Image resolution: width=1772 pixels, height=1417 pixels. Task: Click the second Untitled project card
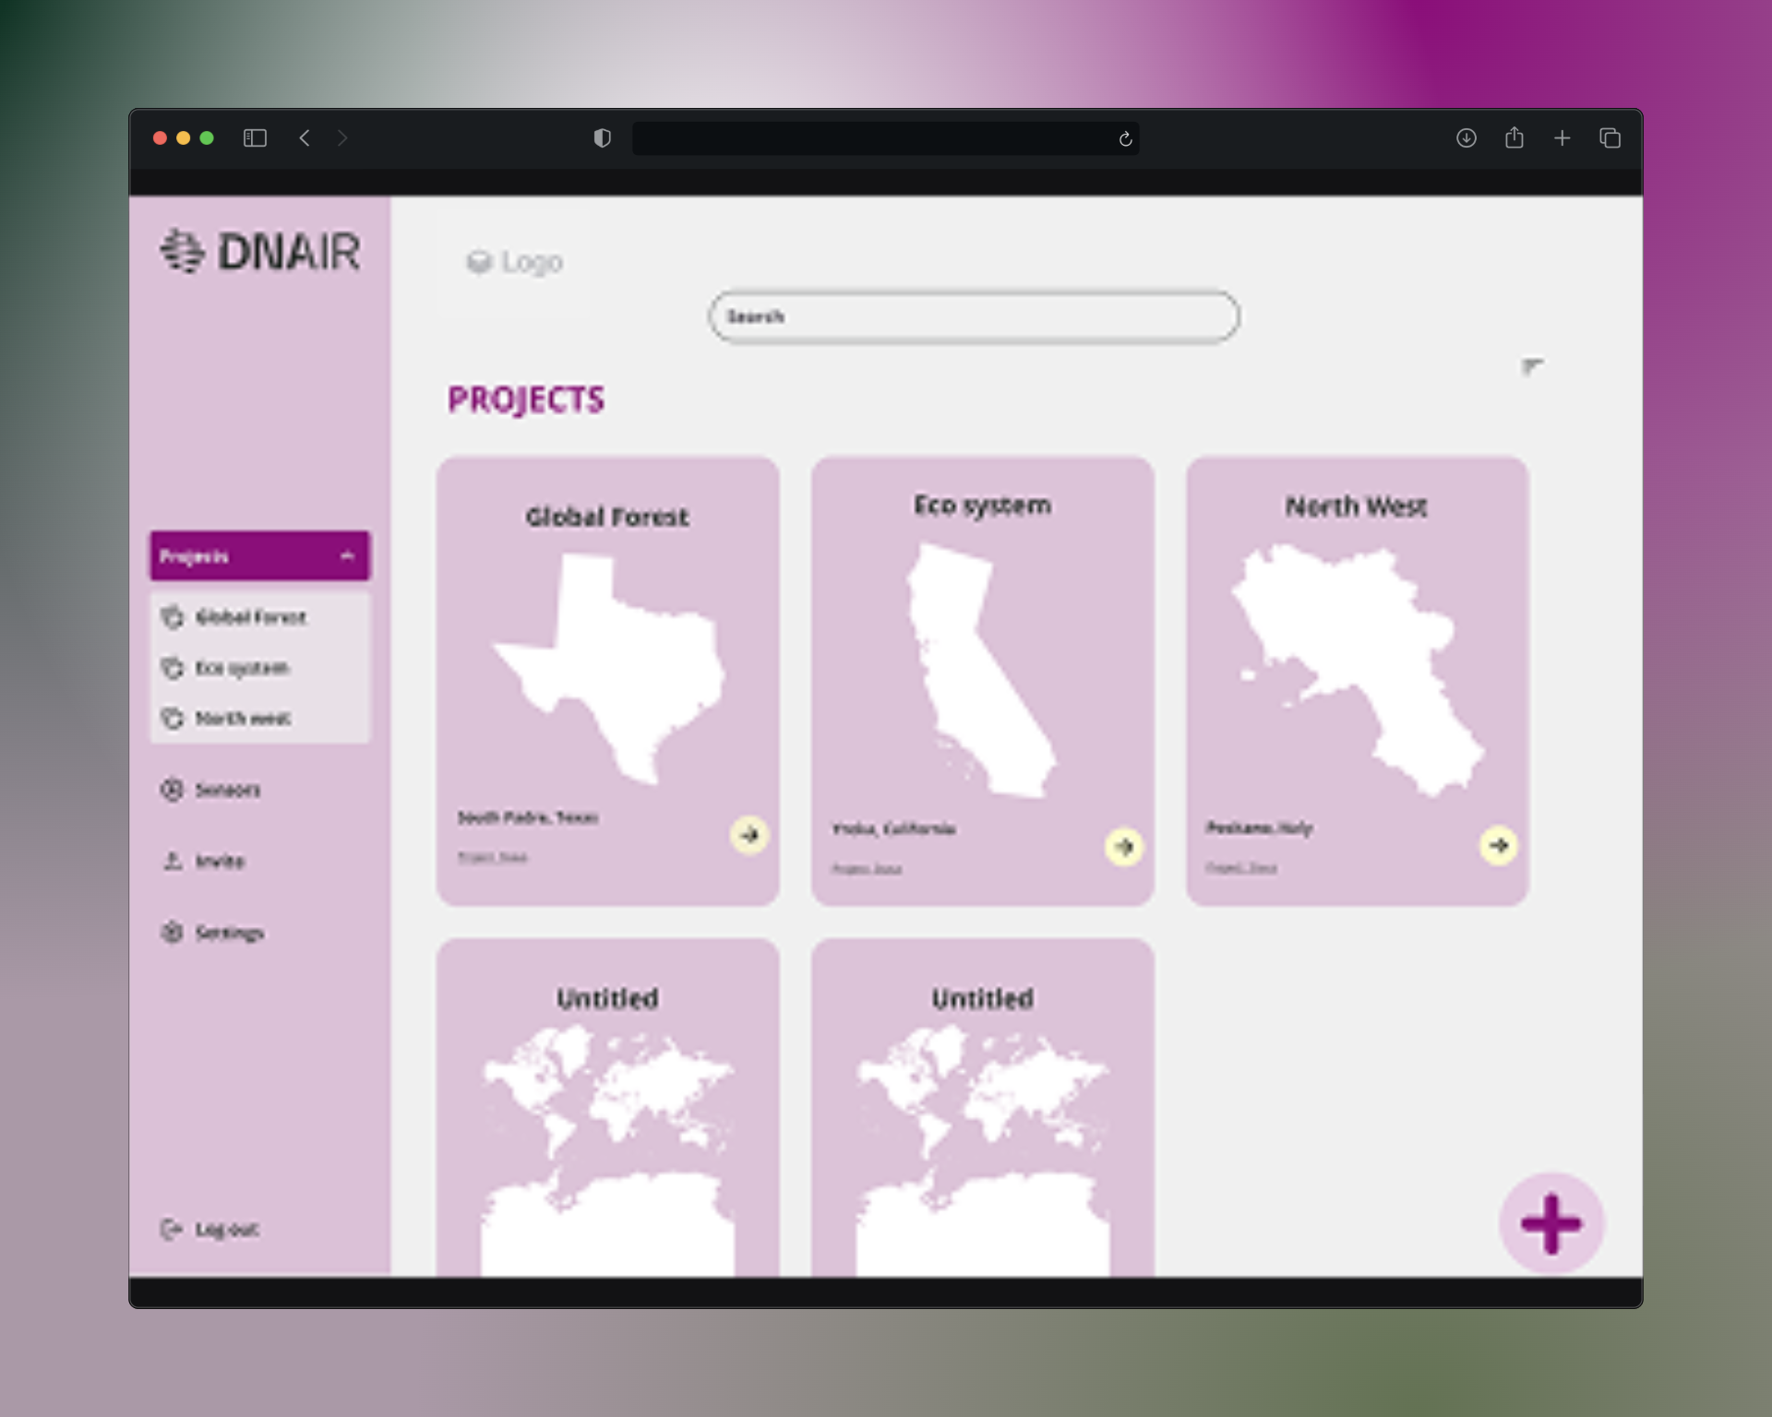click(982, 1107)
